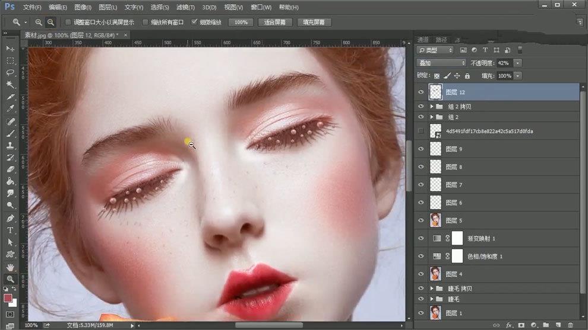
Task: Show the hidden 4d5491fdf17 layer
Action: (x=421, y=131)
